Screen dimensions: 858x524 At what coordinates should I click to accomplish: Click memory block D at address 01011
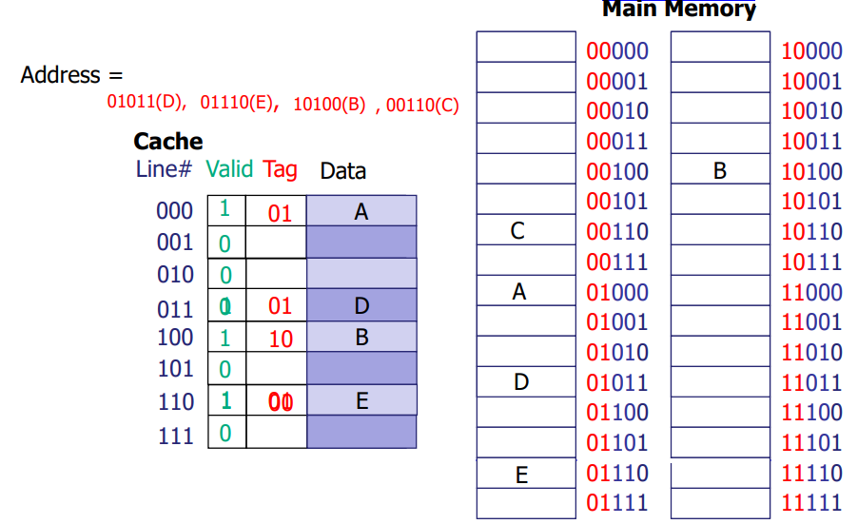(526, 381)
